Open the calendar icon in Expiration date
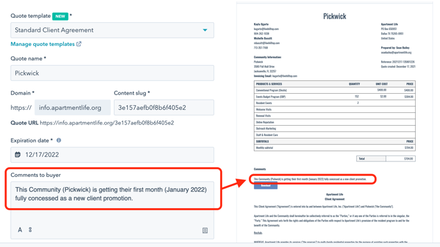The height and width of the screenshot is (247, 440). pos(18,154)
